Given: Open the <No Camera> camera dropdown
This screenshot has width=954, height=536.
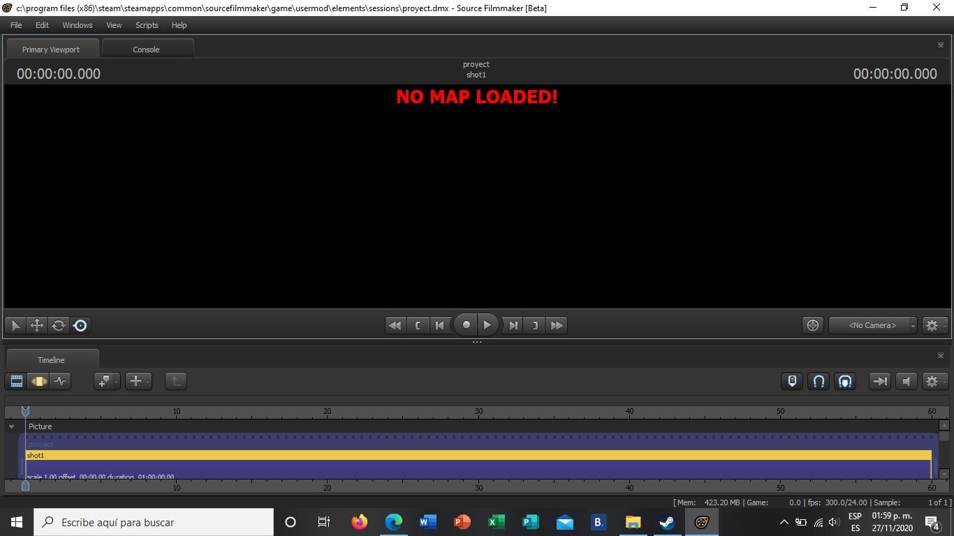Looking at the screenshot, I should click(x=873, y=325).
